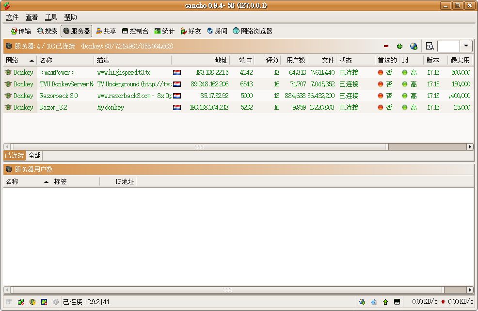Click the status bar console icon
Image resolution: width=478 pixels, height=311 pixels.
[397, 302]
